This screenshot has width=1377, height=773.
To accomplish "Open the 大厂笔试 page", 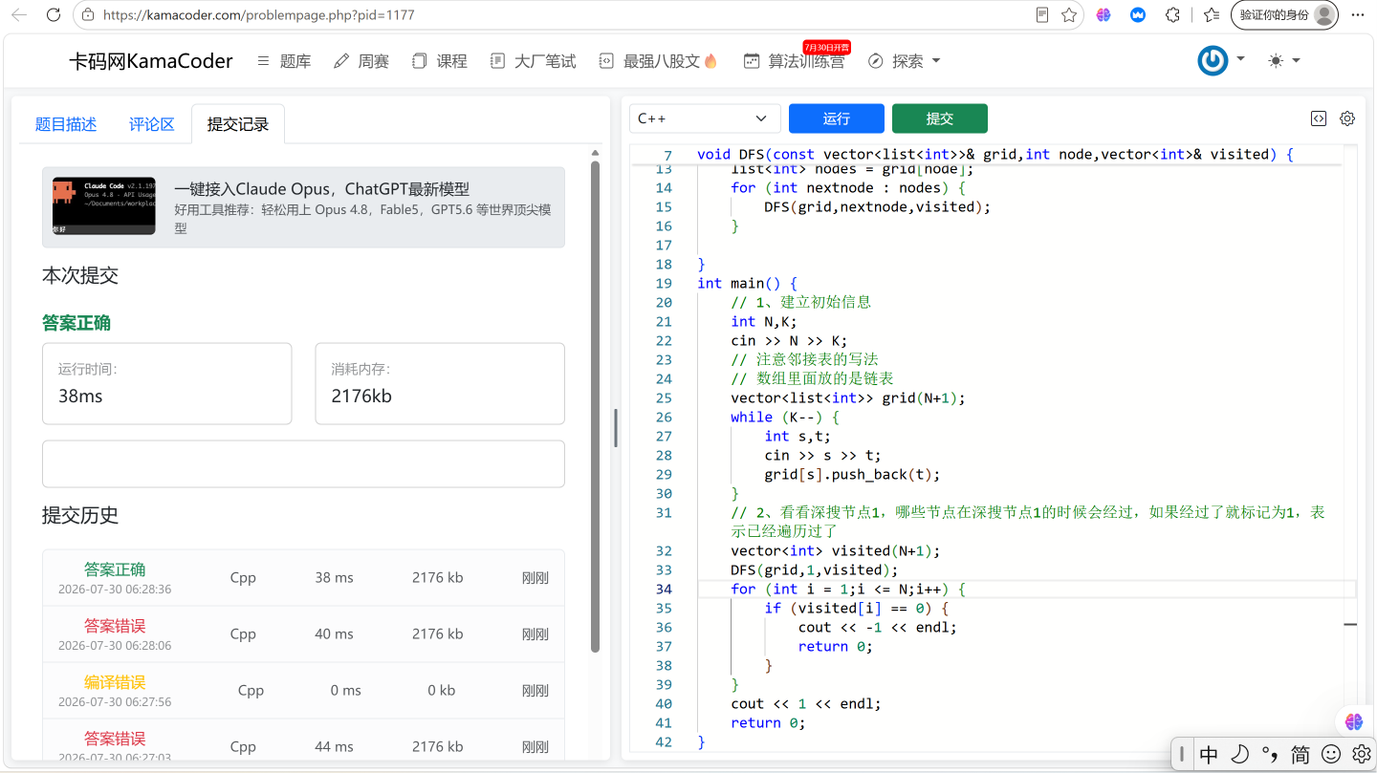I will tap(533, 61).
